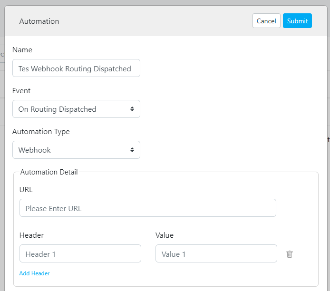This screenshot has width=330, height=291.
Task: Click the URL label
Action: (x=26, y=190)
